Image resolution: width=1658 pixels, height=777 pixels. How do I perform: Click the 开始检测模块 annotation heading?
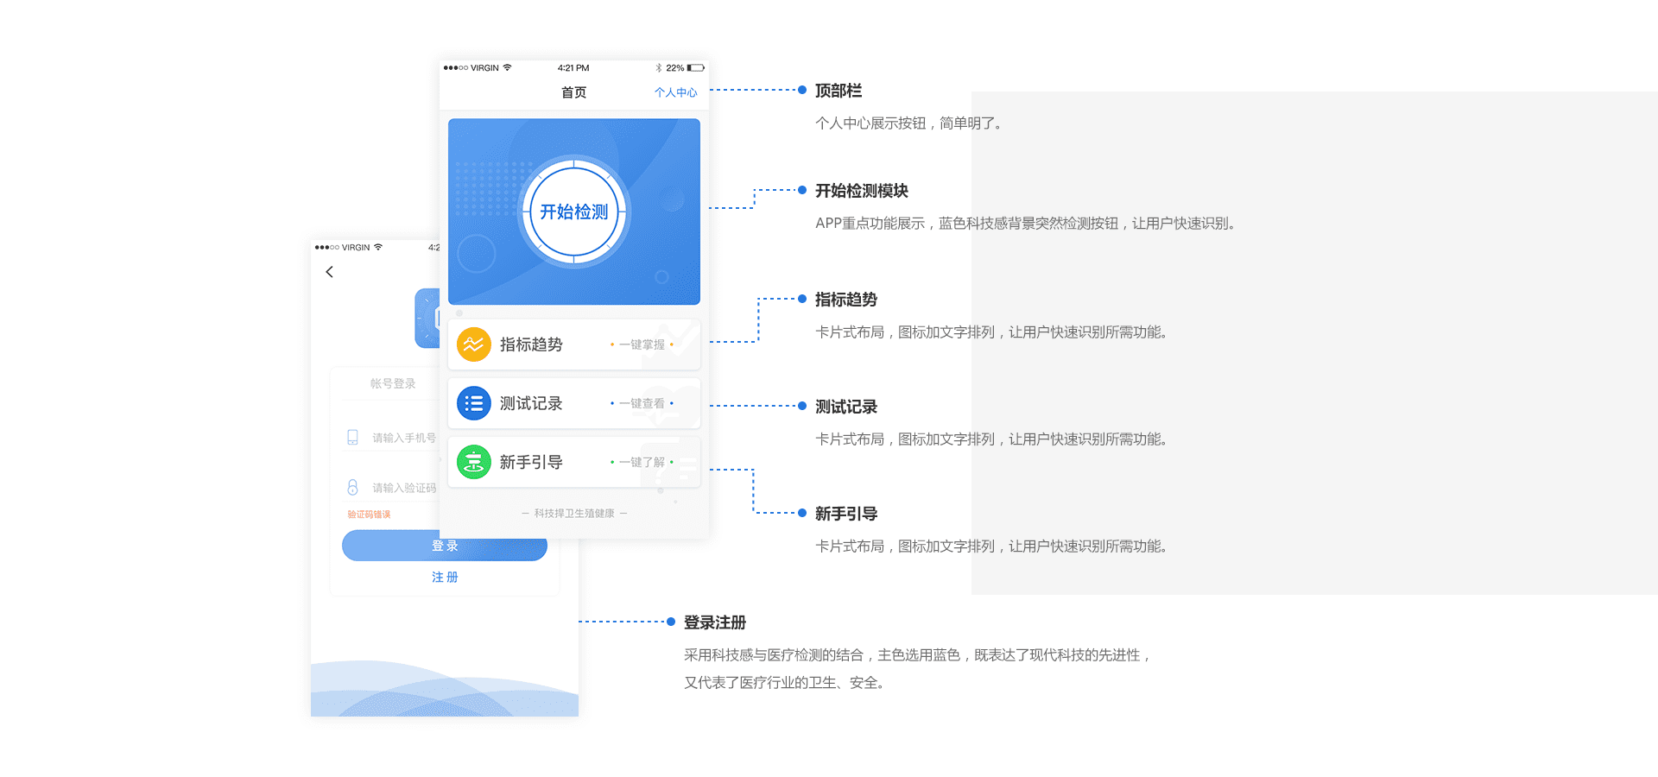click(862, 191)
